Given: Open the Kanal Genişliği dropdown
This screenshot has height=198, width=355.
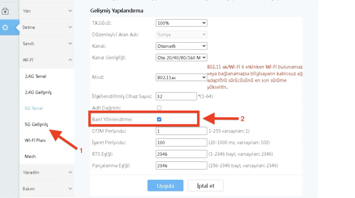Looking at the screenshot, I should [181, 57].
